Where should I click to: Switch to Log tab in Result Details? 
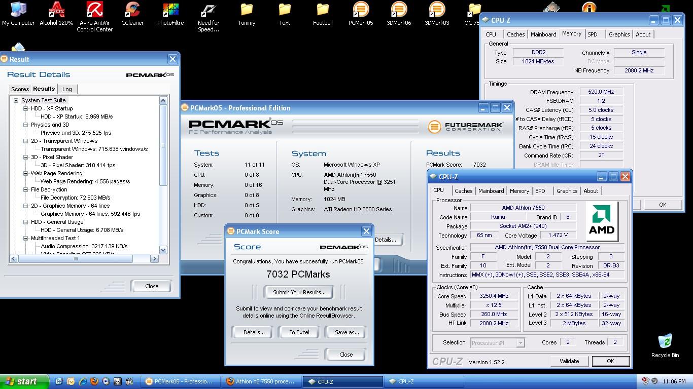pyautogui.click(x=67, y=89)
